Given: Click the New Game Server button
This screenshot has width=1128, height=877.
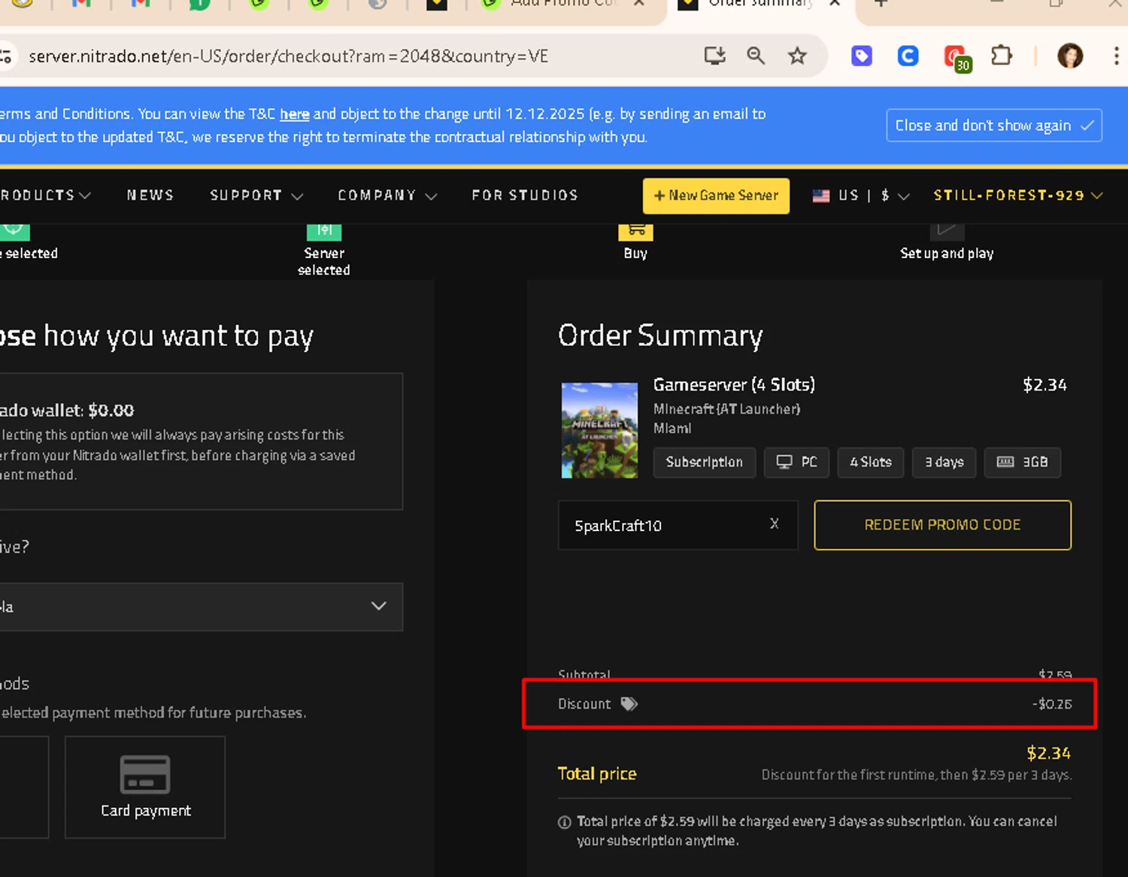Looking at the screenshot, I should tap(716, 196).
